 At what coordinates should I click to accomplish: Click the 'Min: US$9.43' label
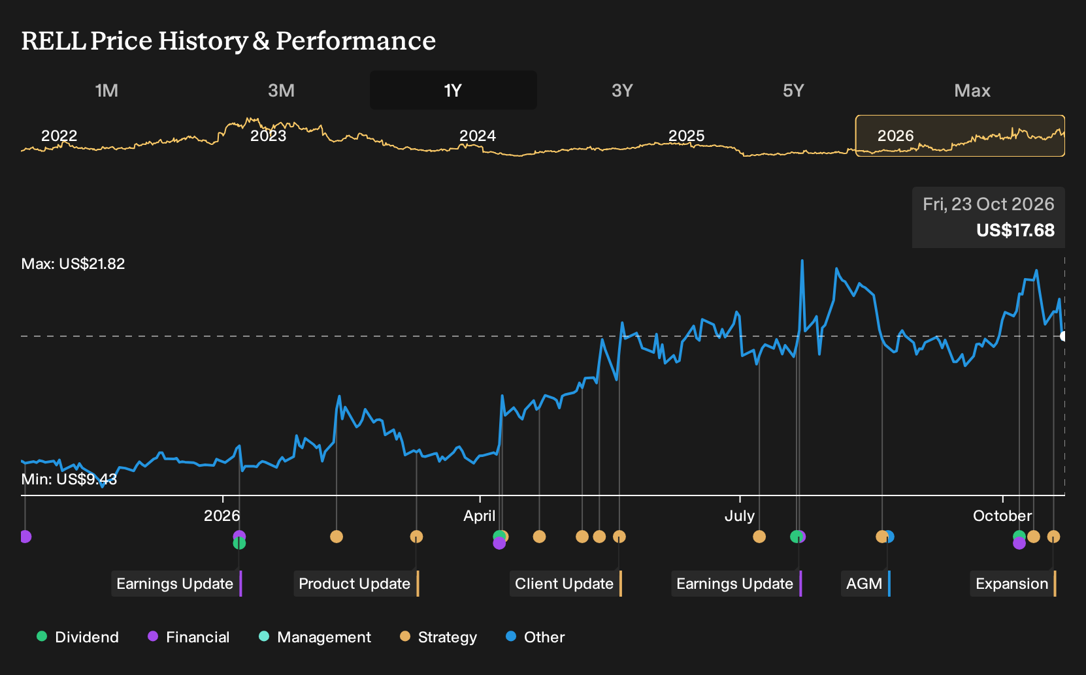click(69, 479)
